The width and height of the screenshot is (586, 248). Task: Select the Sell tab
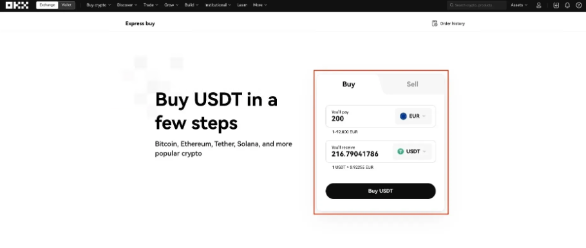coord(412,84)
